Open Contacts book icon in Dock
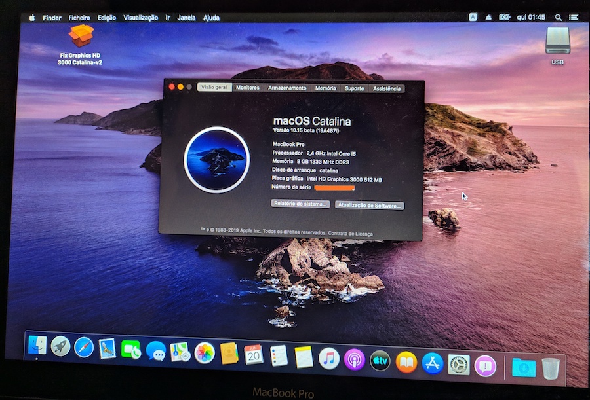Viewport: 590px width, 400px height. click(229, 354)
